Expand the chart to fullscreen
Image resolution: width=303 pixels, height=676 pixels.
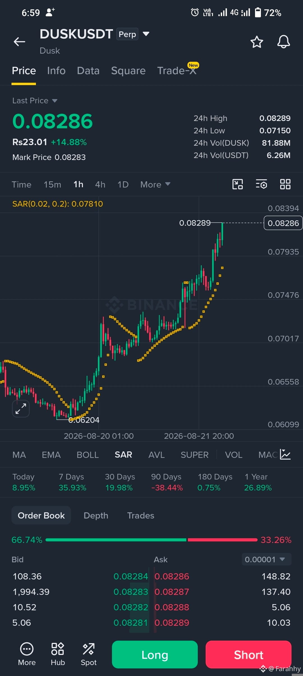coord(21,408)
